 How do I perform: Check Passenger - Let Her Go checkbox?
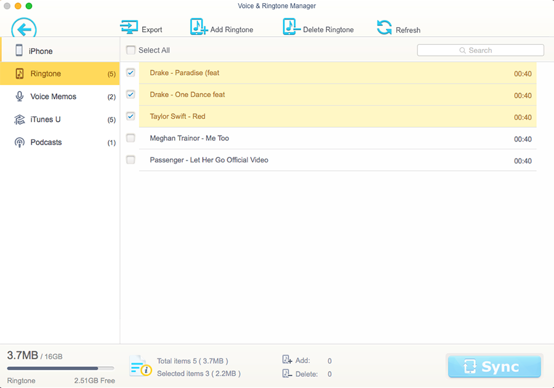coord(130,160)
